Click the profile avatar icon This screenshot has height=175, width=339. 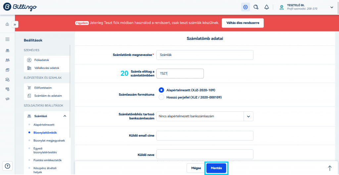[281, 7]
